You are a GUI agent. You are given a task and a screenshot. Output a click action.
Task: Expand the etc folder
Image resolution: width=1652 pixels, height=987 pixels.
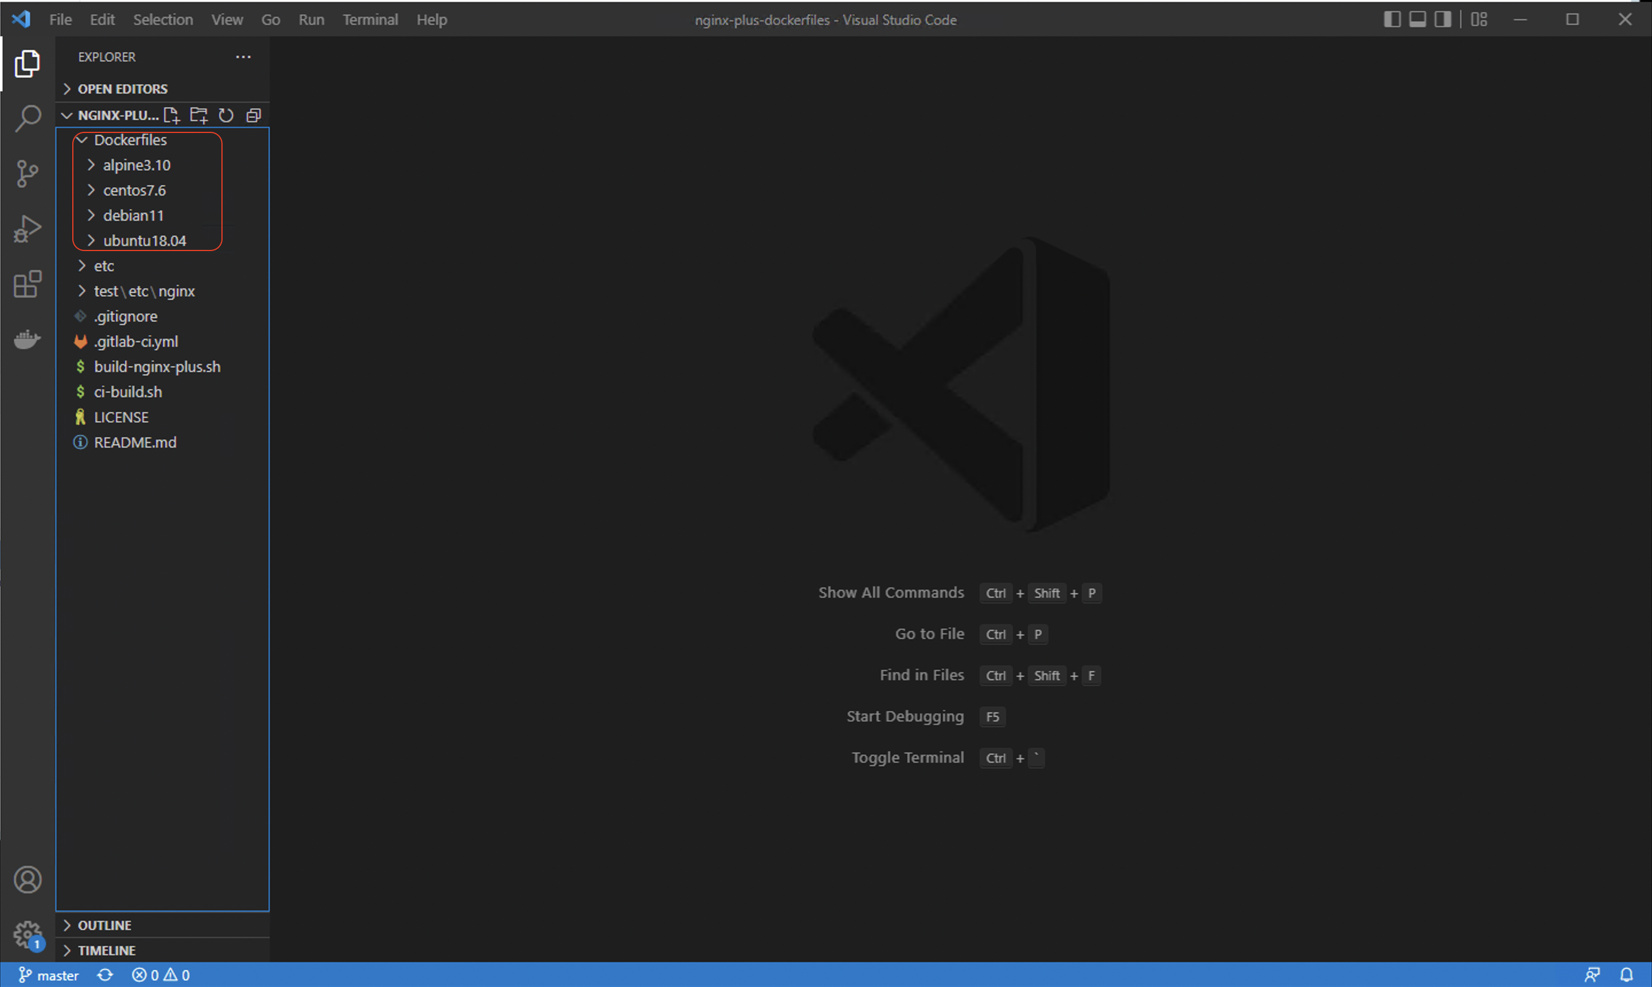[162, 267]
